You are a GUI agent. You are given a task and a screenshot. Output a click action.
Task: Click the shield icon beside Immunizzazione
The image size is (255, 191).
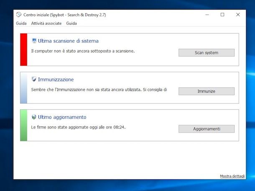34,79
